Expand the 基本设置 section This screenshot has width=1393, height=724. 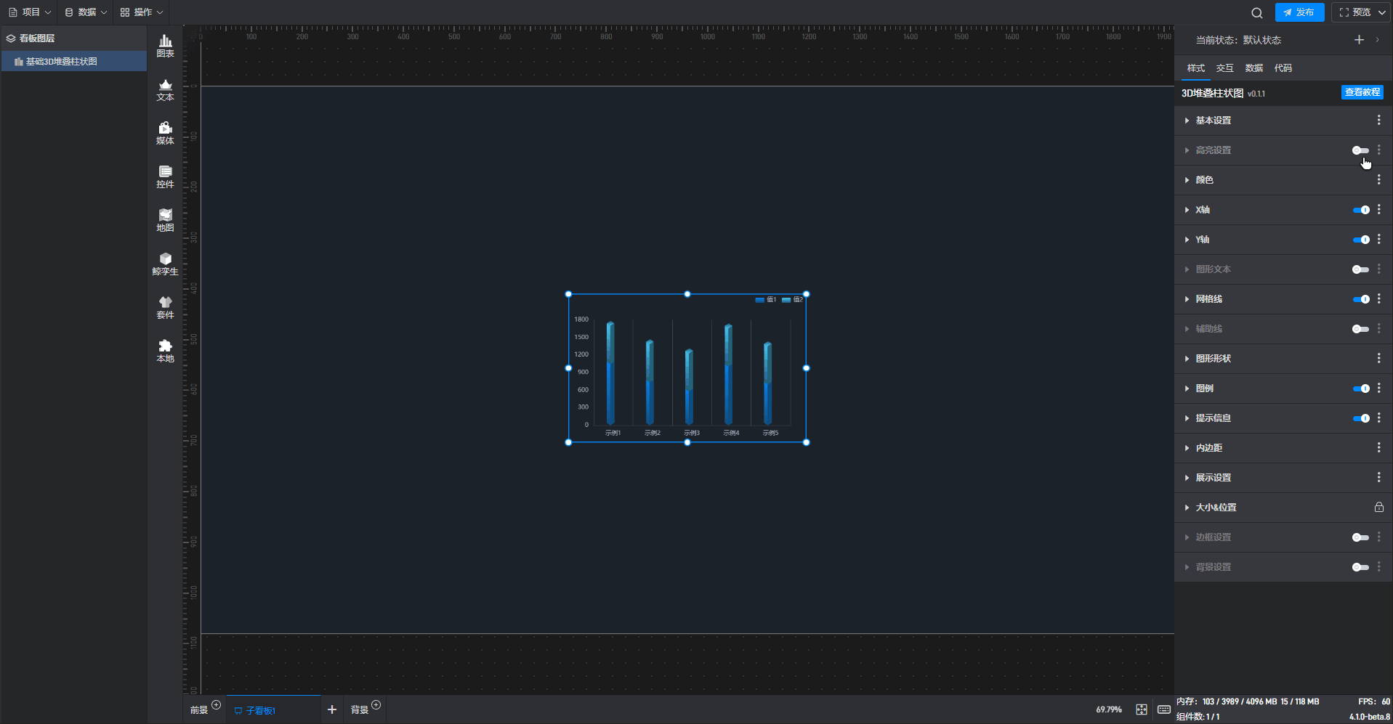tap(1187, 121)
